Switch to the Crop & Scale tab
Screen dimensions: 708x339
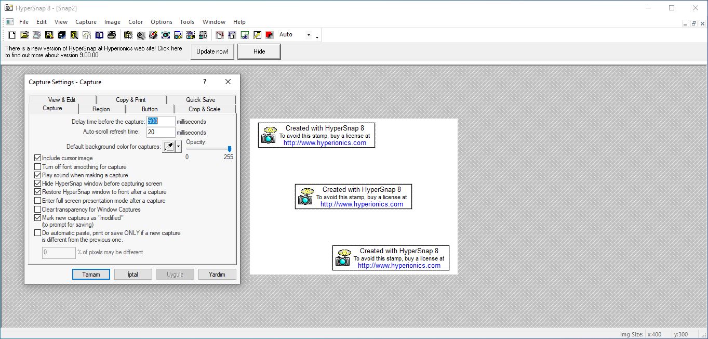pos(205,109)
